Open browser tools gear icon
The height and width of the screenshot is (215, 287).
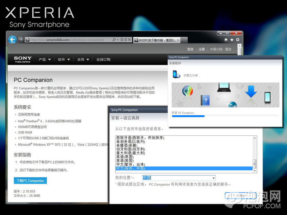click(x=238, y=40)
